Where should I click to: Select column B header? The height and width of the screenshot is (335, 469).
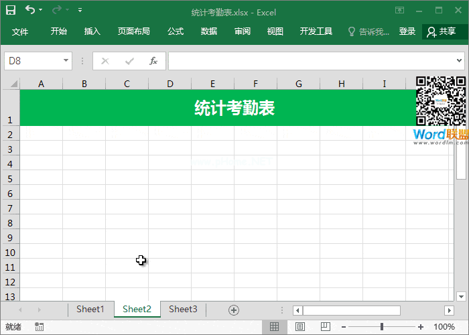click(84, 84)
